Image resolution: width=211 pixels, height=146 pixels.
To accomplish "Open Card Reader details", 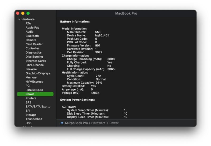I will click(x=34, y=44).
